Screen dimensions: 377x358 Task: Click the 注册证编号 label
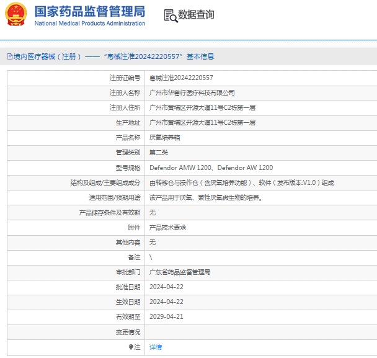click(x=125, y=78)
